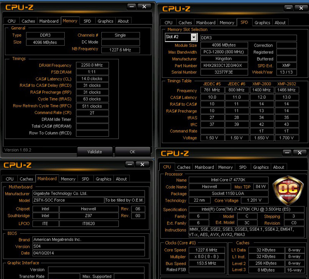
Task: Open the Memory Slot Selection dropdown arrow
Action: [x=194, y=37]
